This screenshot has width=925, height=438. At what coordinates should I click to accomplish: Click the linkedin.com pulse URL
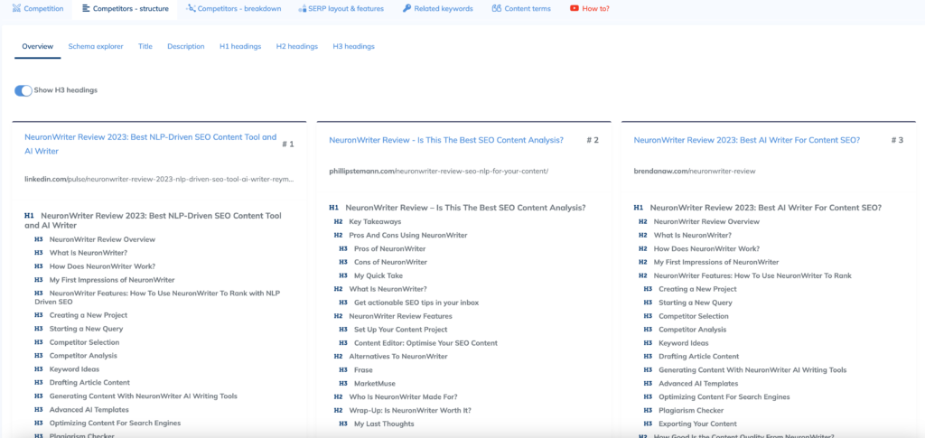pos(159,179)
